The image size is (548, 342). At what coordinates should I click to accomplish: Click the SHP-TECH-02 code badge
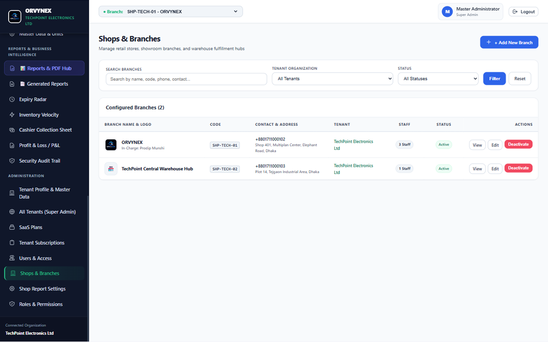[225, 169]
